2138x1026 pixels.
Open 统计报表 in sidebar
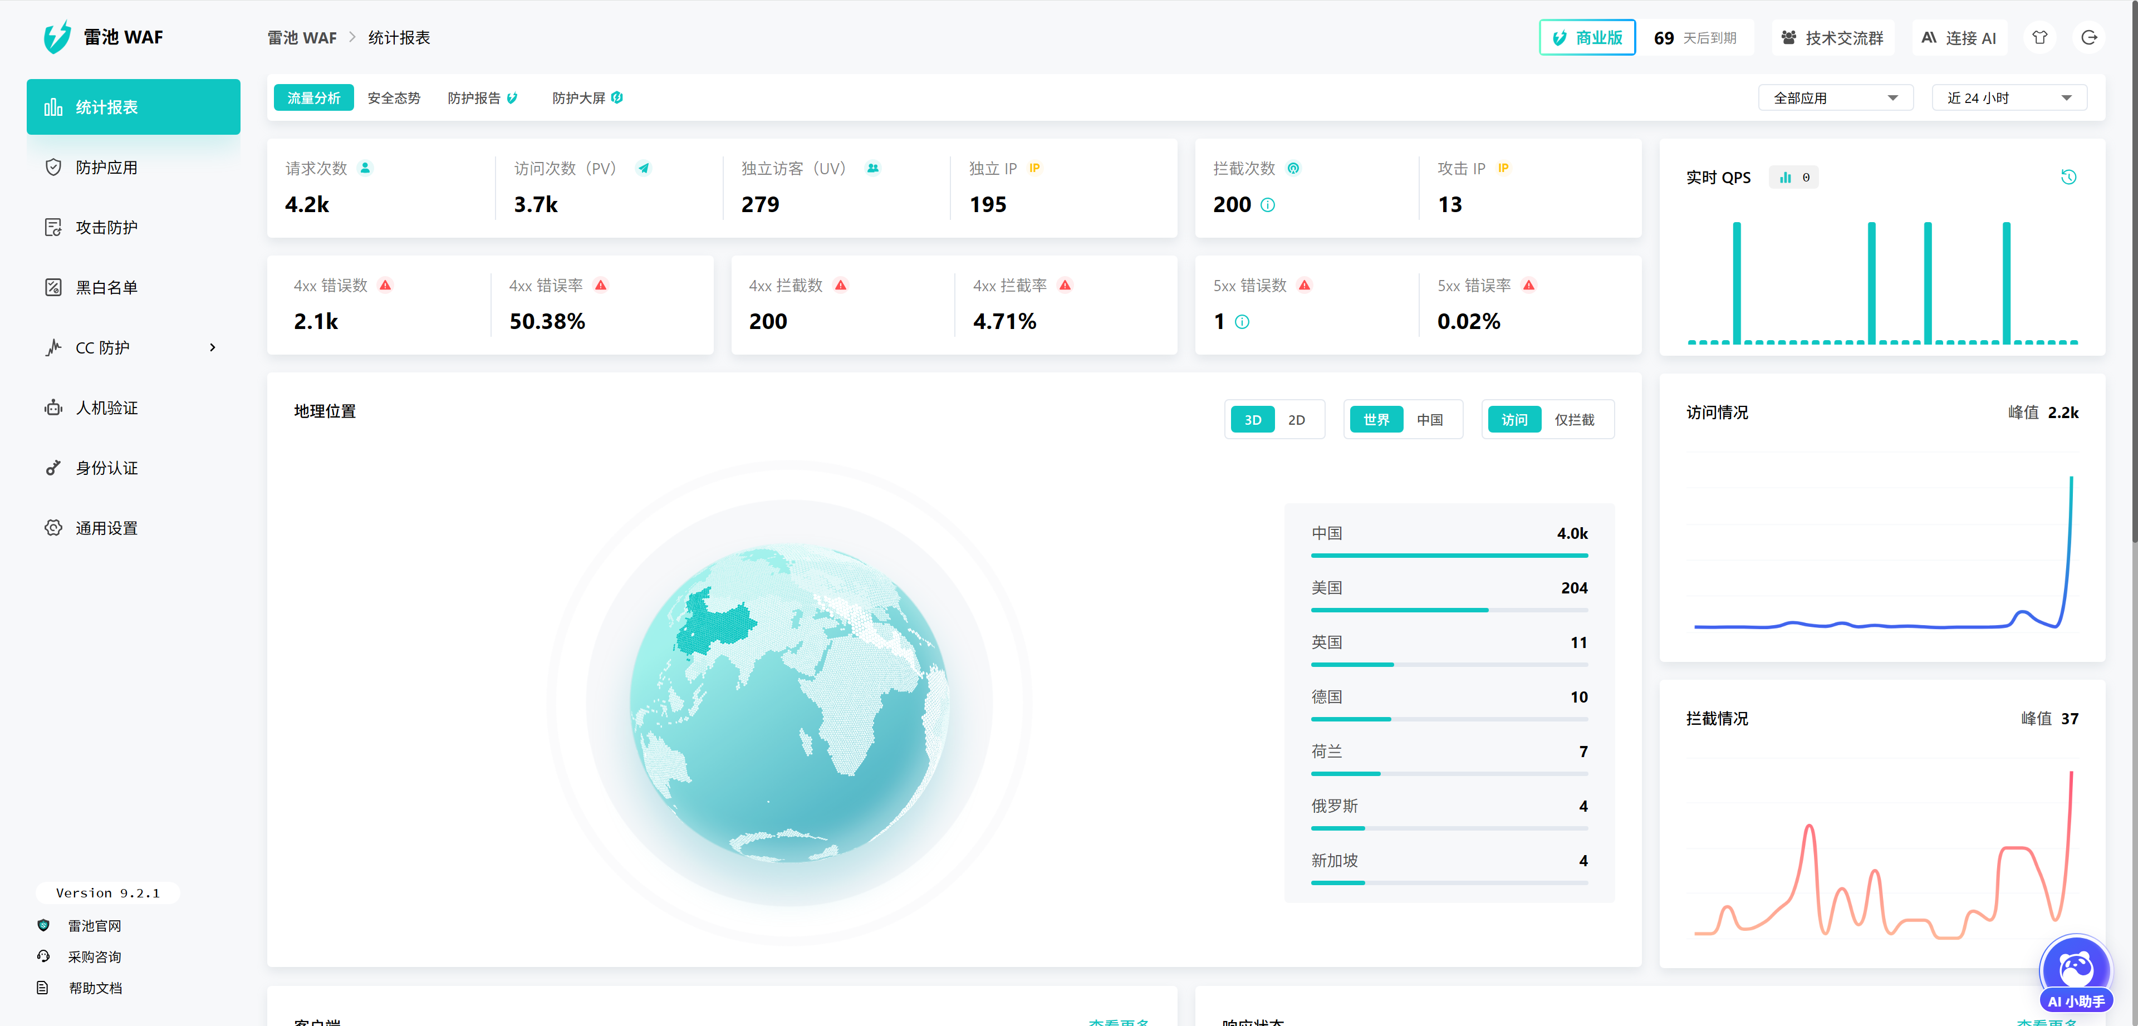[134, 107]
